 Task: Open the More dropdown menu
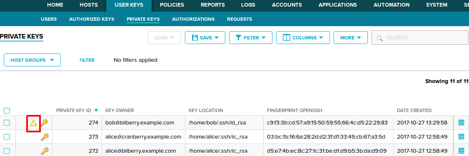pyautogui.click(x=351, y=38)
